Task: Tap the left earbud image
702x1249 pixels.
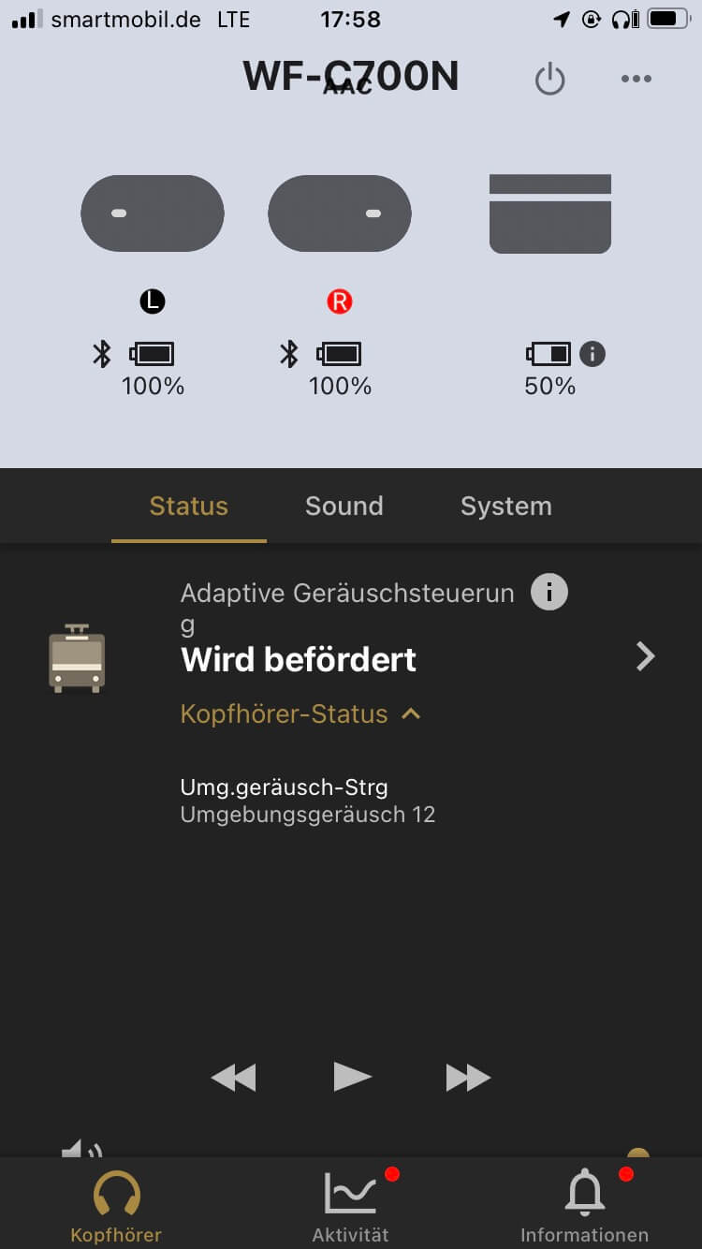Action: 153,213
